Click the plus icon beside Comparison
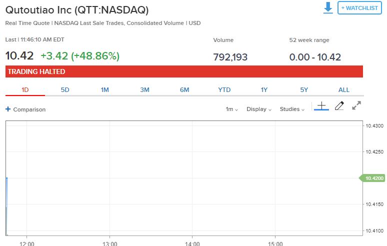Viewport: 387px width, 246px height. (8, 109)
